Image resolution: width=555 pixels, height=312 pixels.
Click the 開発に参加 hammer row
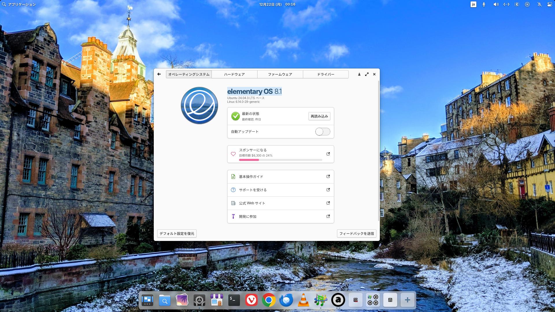[x=280, y=216]
